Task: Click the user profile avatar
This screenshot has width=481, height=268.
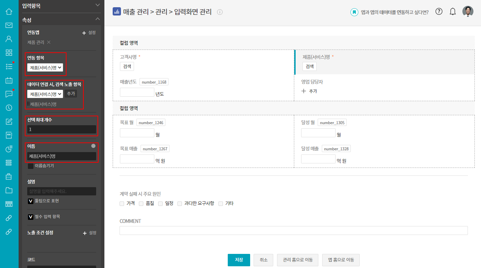Action: (468, 12)
